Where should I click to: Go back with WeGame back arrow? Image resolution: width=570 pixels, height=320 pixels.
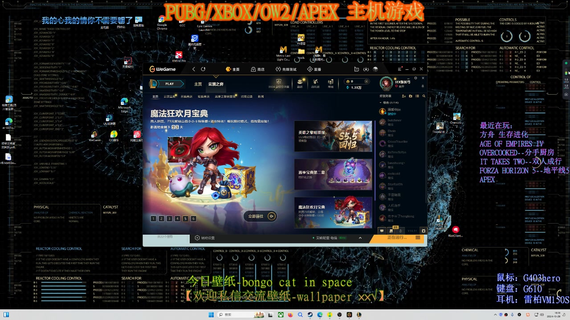(194, 69)
